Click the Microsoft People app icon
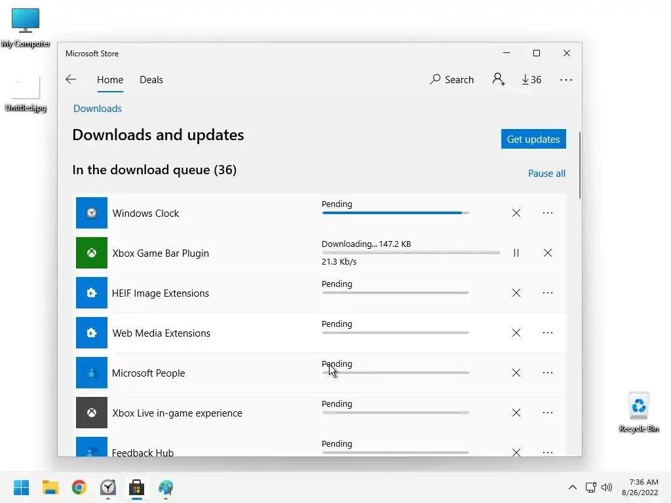Viewport: 671px width, 503px height. pos(92,373)
